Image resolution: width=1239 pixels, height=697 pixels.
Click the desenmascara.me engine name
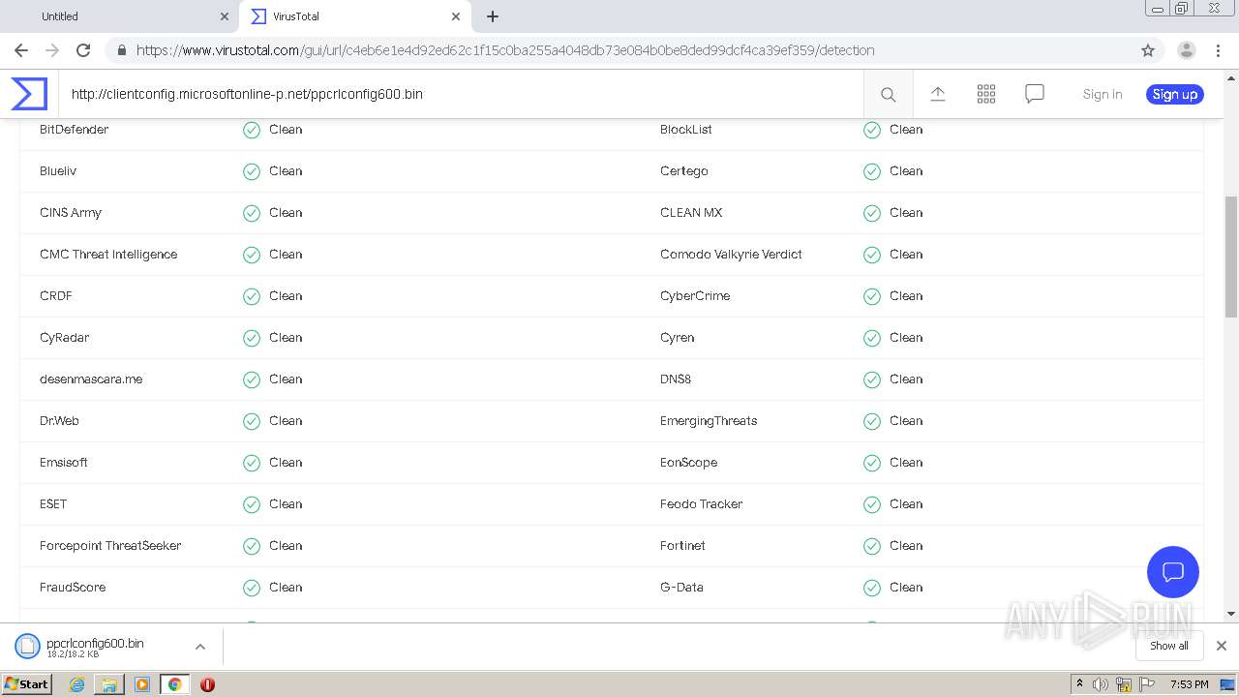click(91, 379)
